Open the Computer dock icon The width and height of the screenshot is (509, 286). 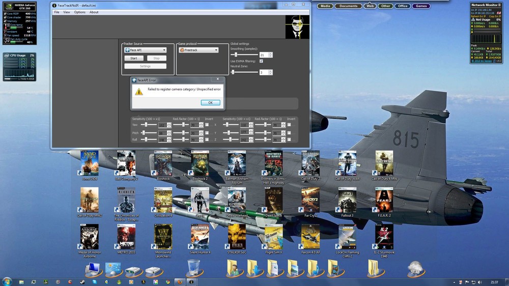93,269
